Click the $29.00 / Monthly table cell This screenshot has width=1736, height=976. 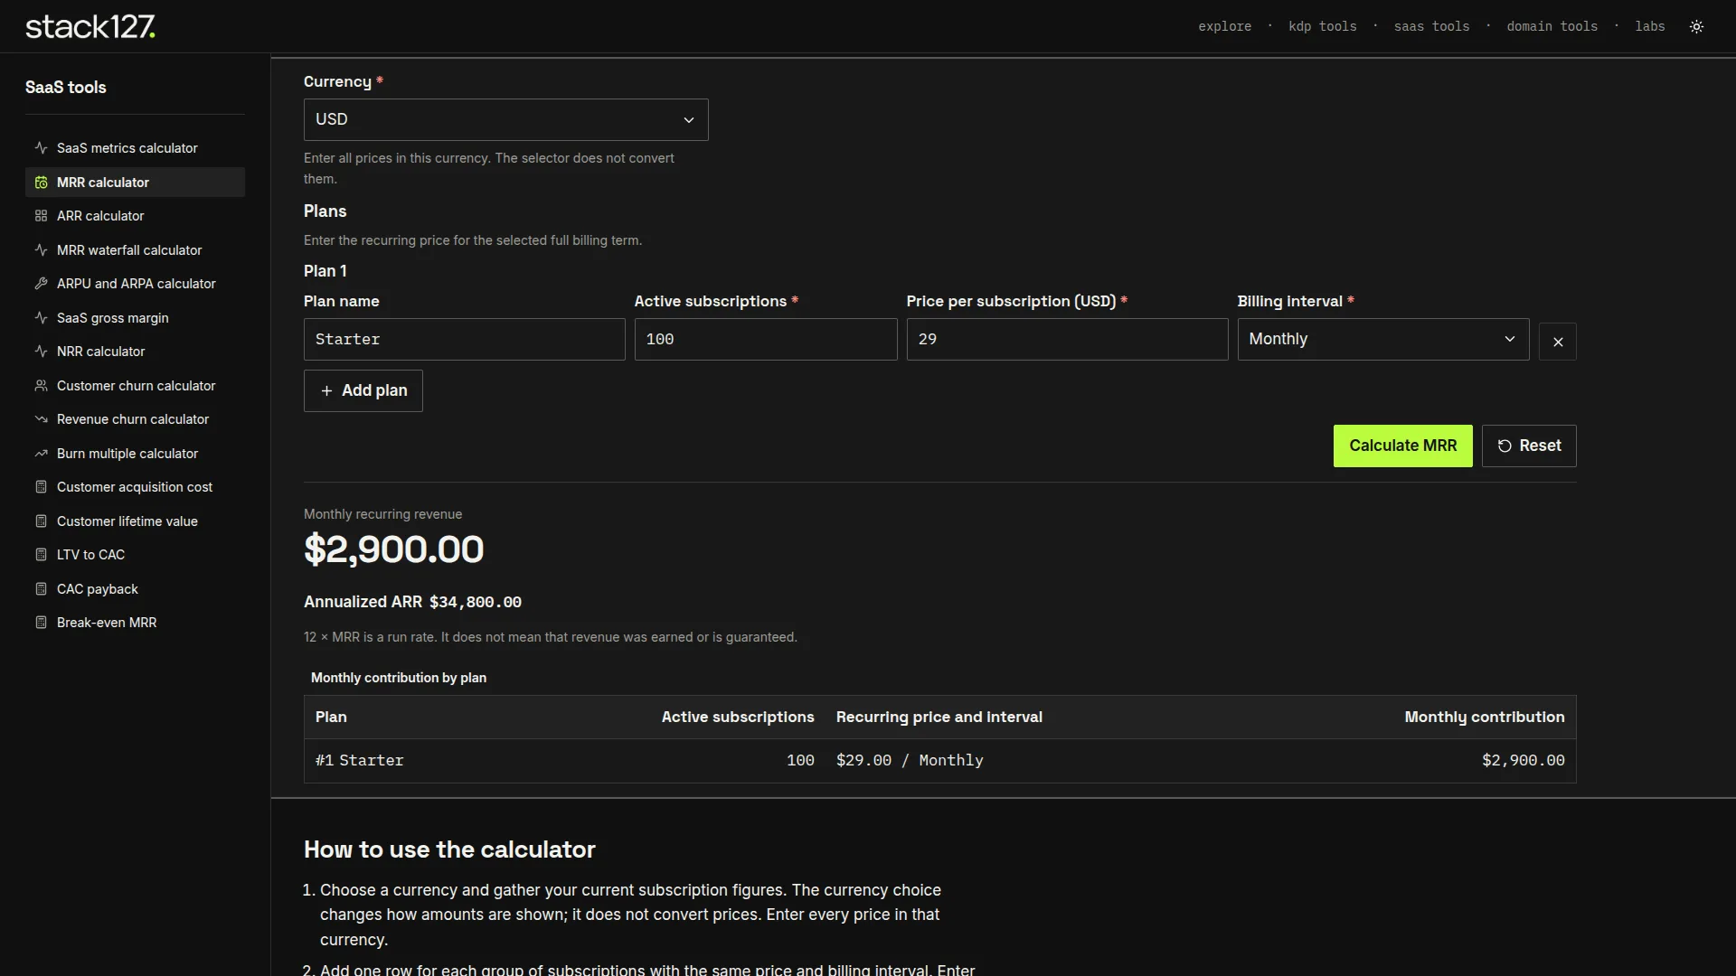tap(910, 760)
